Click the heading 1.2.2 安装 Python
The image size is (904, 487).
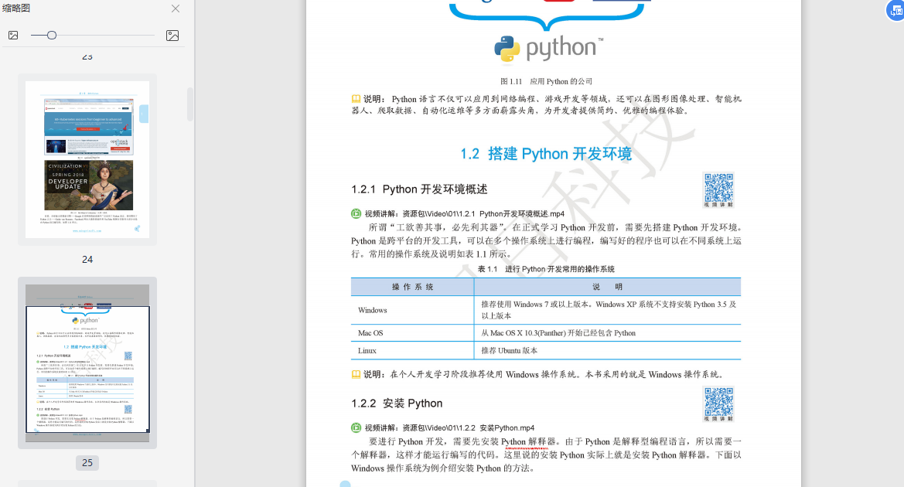(x=397, y=404)
